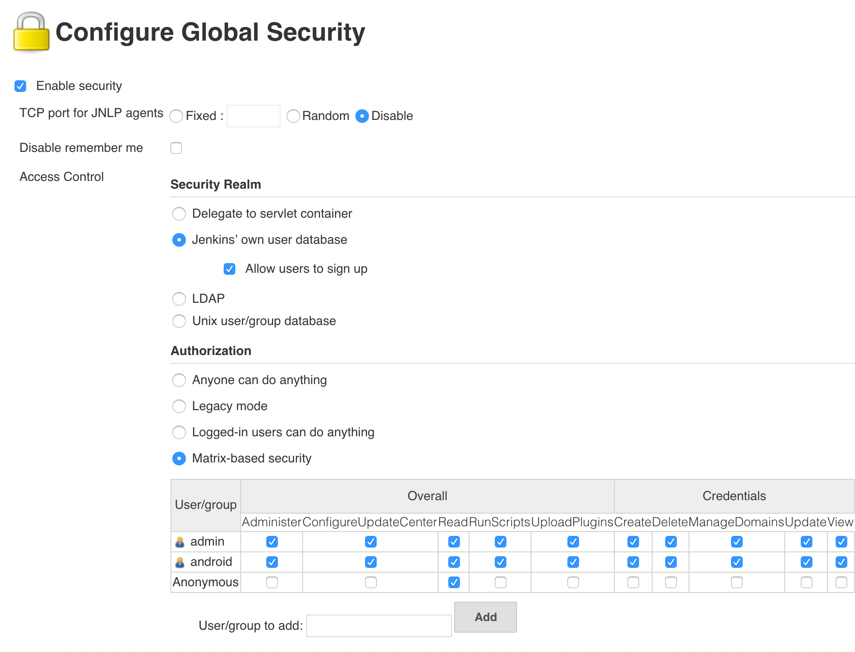The width and height of the screenshot is (855, 652).
Task: Toggle Credentials Delete for admin
Action: 671,542
